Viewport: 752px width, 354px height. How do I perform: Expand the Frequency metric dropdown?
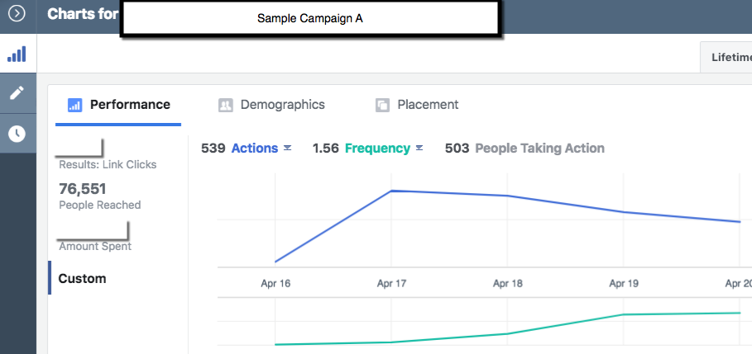point(419,149)
